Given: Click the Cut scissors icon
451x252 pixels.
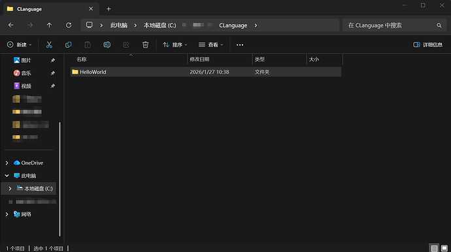Looking at the screenshot, I should point(49,45).
